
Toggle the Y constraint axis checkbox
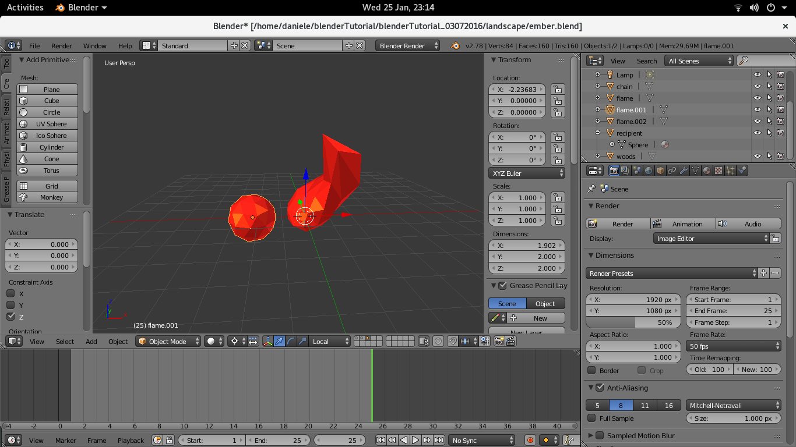click(10, 305)
